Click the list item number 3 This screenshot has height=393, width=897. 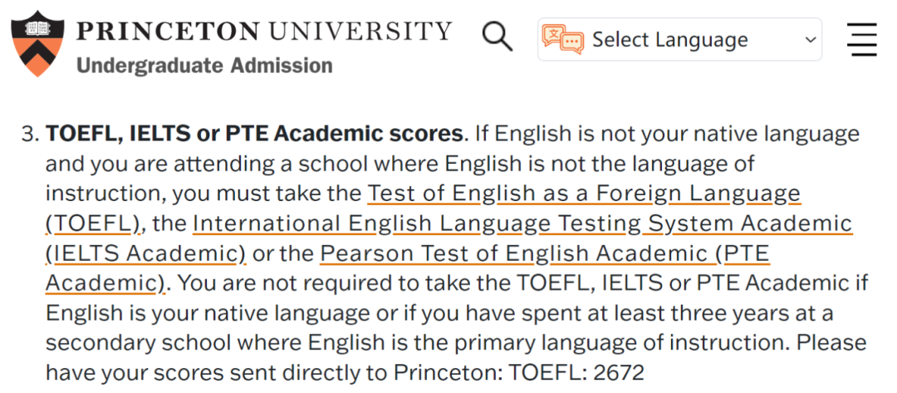tap(29, 135)
